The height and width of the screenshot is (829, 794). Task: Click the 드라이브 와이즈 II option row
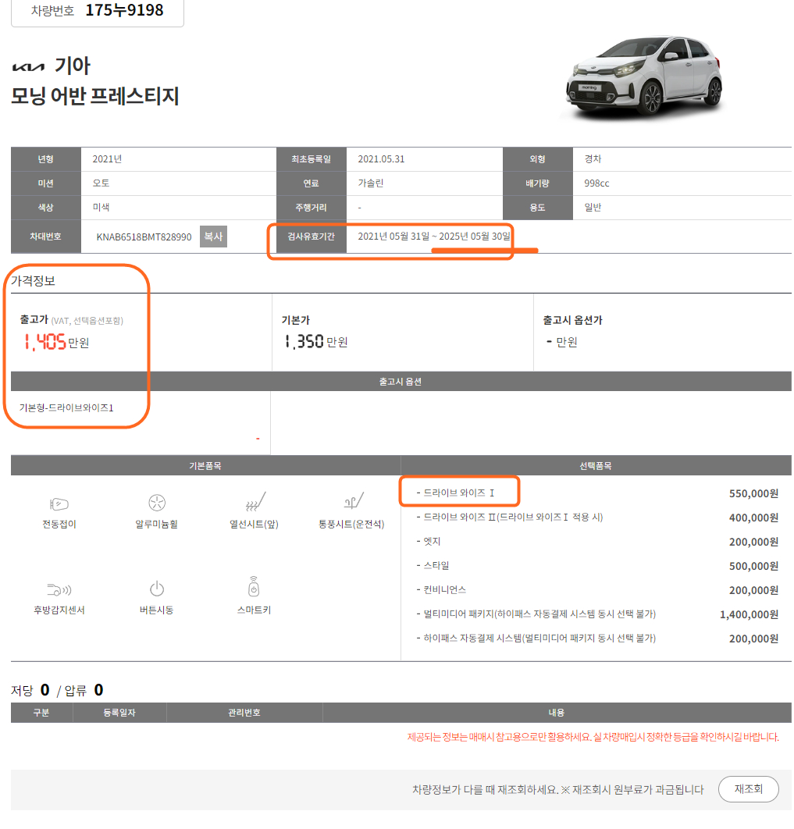point(597,517)
